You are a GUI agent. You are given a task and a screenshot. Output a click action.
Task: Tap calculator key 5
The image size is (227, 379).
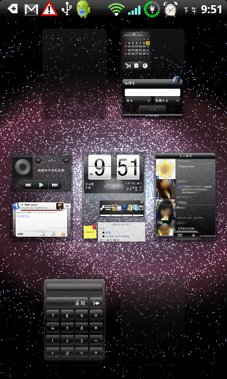[x=67, y=328]
